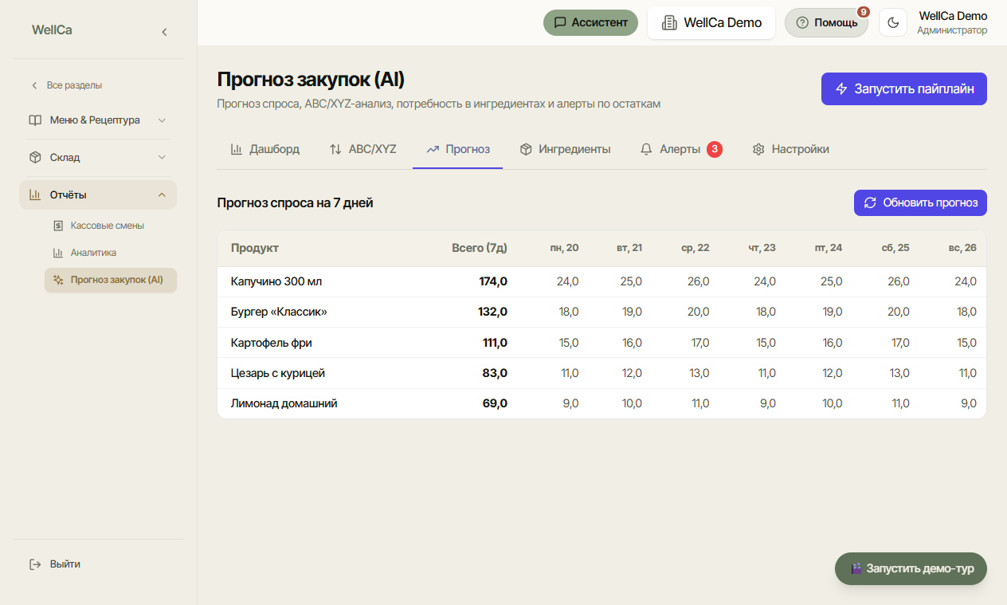
Task: Click the 132,0 total value
Action: click(492, 312)
